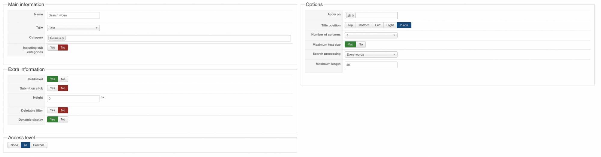This screenshot has height=157, width=601.
Task: Focus the Height input field
Action: [73, 98]
